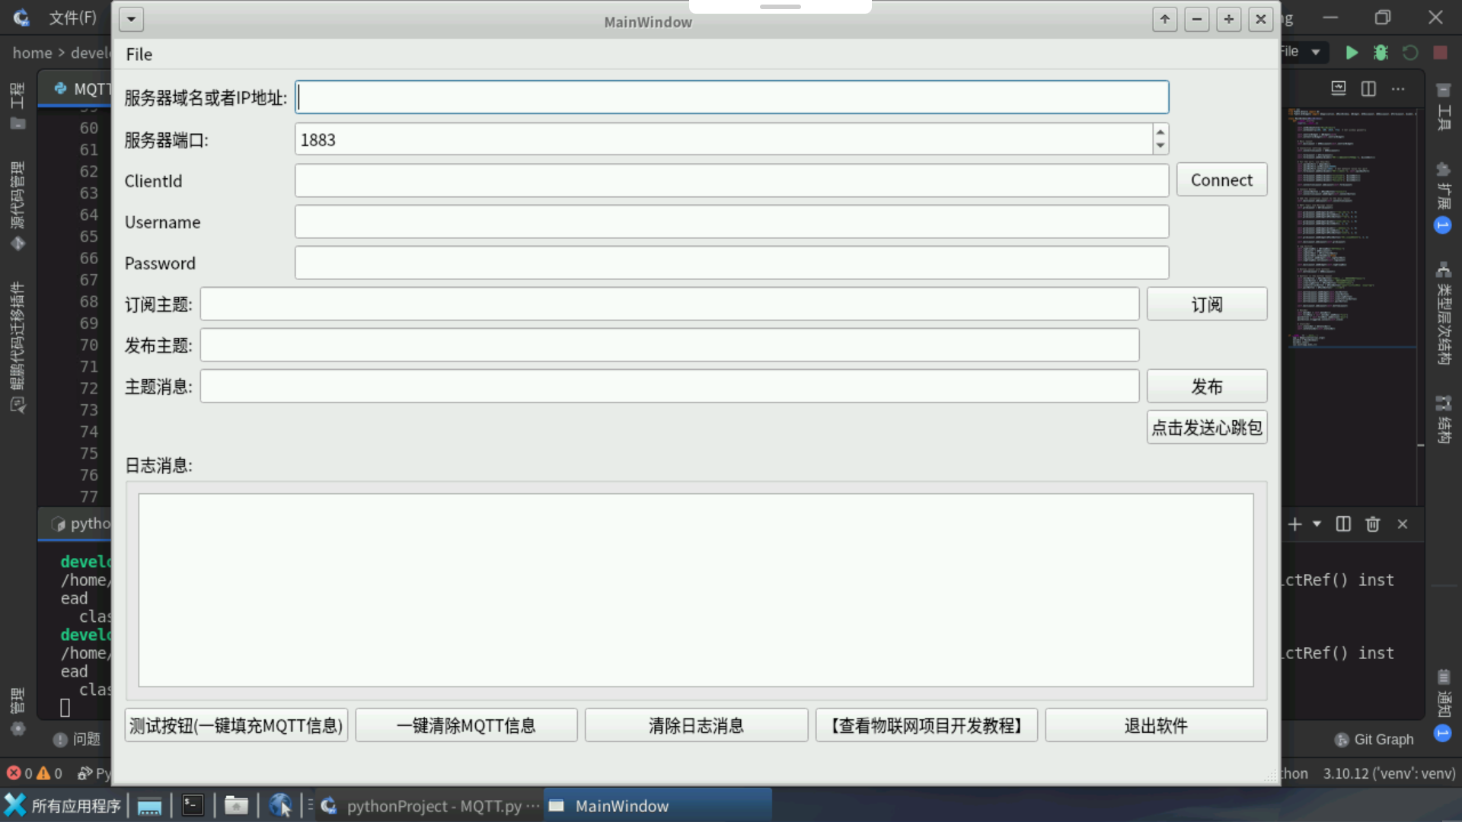Open the extensions puzzle icon in right sidebar
Viewport: 1462px width, 822px height.
[x=1443, y=170]
